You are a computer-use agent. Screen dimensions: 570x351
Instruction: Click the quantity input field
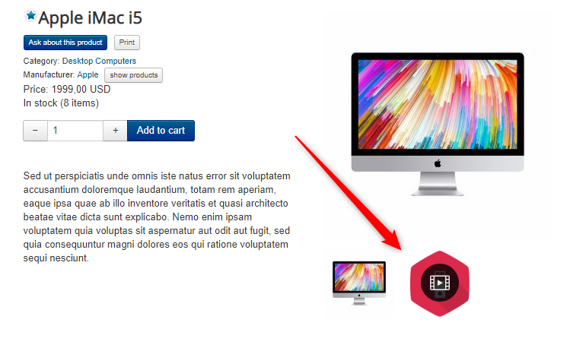coord(75,131)
